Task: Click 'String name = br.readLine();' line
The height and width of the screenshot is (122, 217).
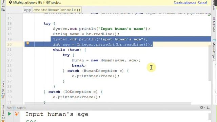Action: point(86,34)
